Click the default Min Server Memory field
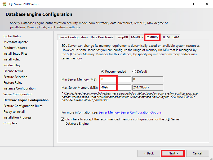Screen dimensions: 213x160 point(148,79)
